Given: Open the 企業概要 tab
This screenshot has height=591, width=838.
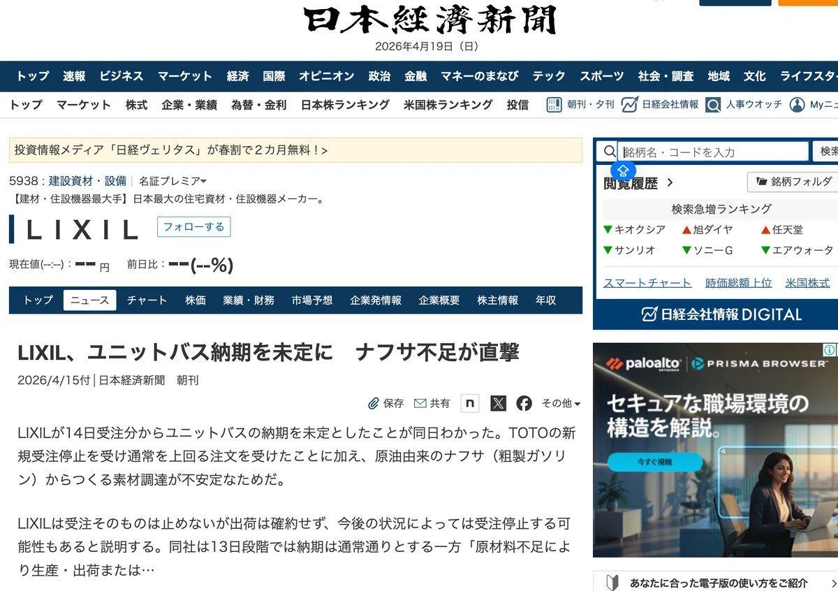Looking at the screenshot, I should [439, 300].
